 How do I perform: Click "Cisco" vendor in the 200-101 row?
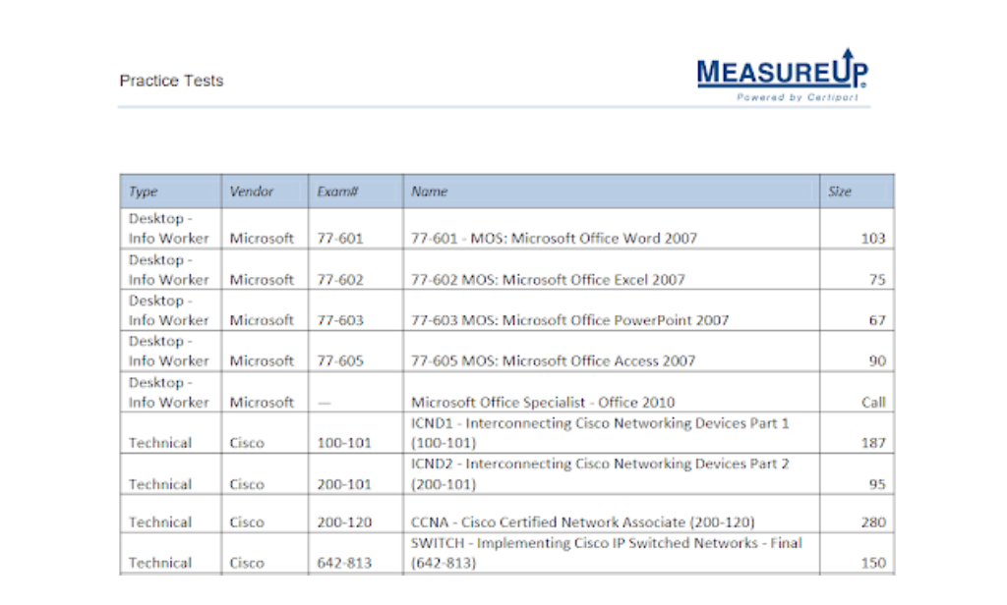(x=247, y=484)
